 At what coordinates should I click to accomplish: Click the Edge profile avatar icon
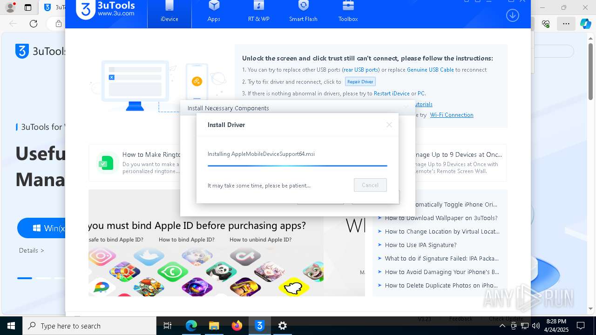tap(10, 7)
